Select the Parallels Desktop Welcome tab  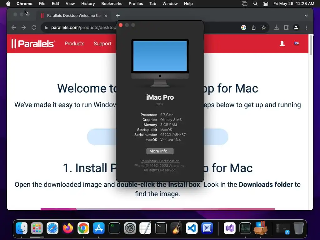click(74, 16)
